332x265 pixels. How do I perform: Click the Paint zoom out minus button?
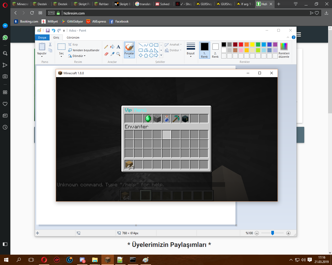point(257,233)
